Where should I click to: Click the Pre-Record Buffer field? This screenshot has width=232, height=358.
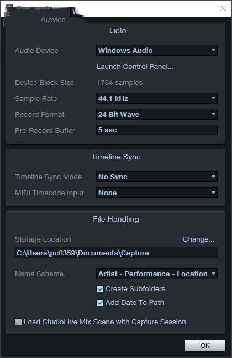tap(156, 130)
